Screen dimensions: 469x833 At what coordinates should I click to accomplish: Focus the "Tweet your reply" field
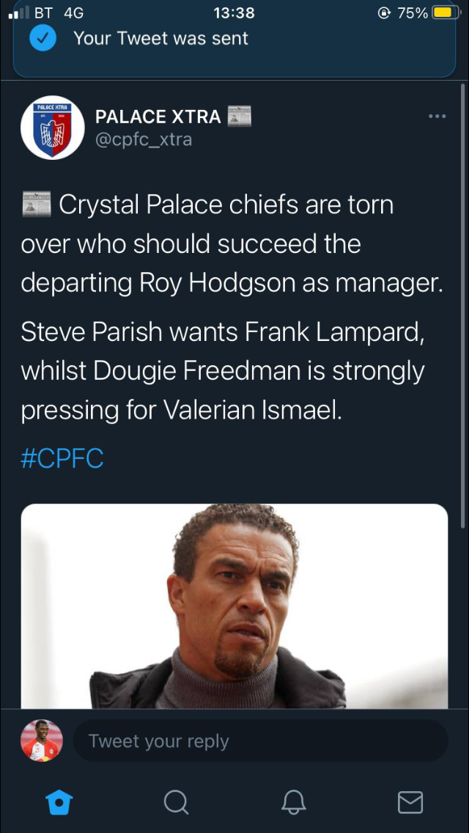tap(260, 741)
